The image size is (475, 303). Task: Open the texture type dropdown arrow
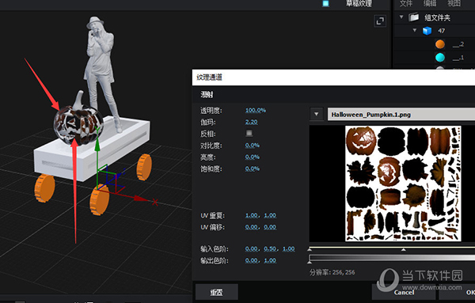tap(317, 115)
